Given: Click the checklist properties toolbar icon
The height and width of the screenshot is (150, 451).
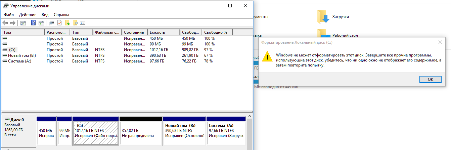Looking at the screenshot, I should coord(83,23).
